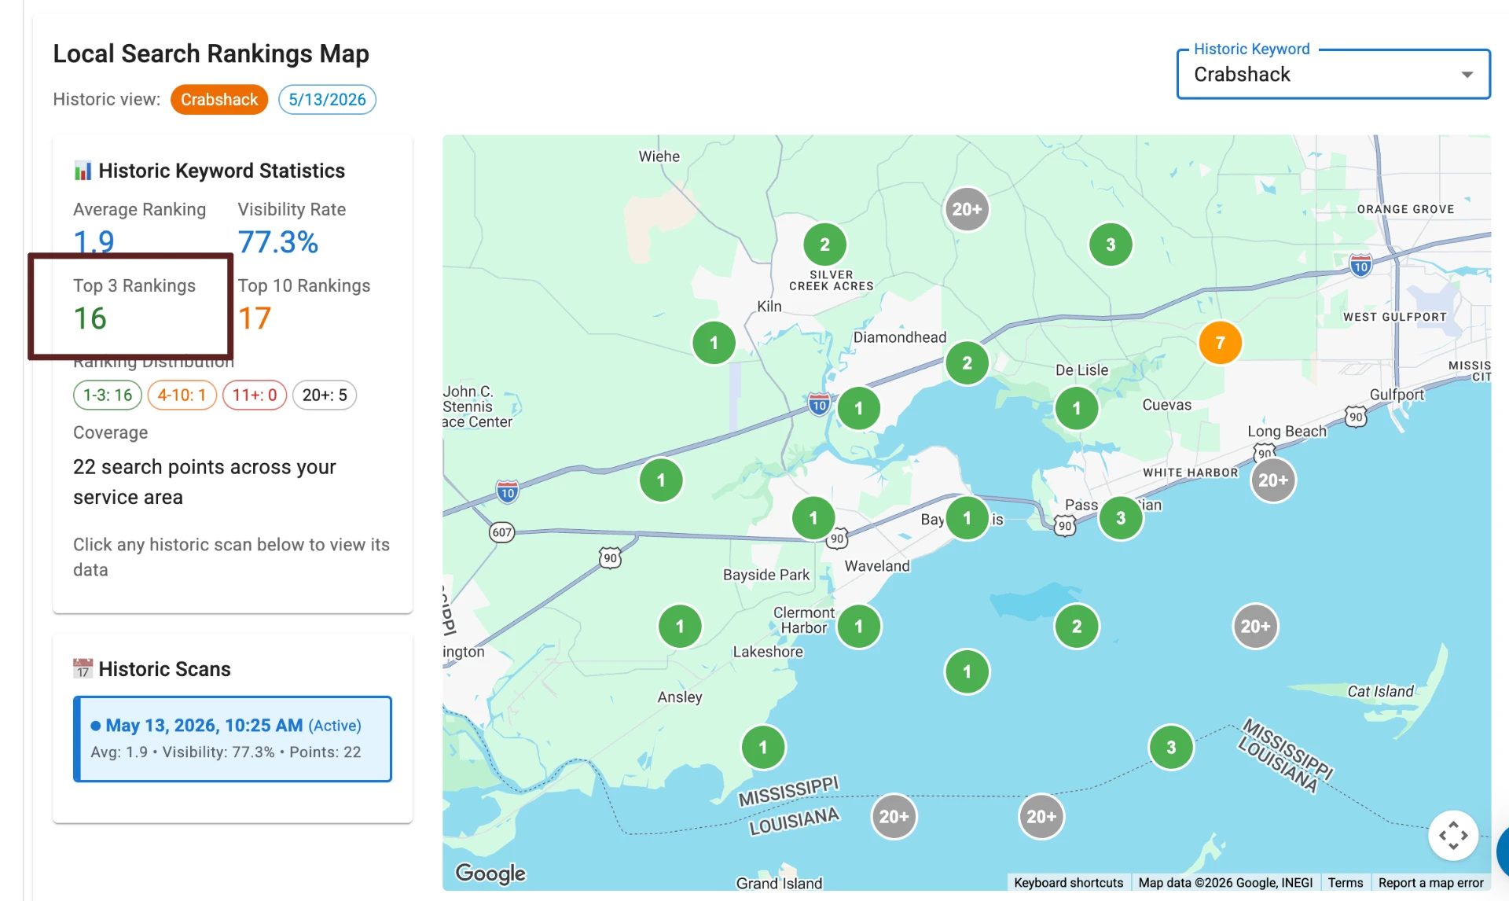
Task: Click the Google logo on the map
Action: (490, 873)
